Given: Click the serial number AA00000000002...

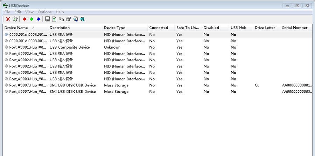Looking at the screenshot, I should coord(297,92).
